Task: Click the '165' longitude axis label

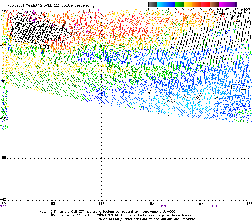Action: click(x=249, y=204)
